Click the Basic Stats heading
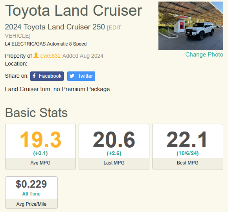Viewport: 228px width, 212px height. click(36, 113)
